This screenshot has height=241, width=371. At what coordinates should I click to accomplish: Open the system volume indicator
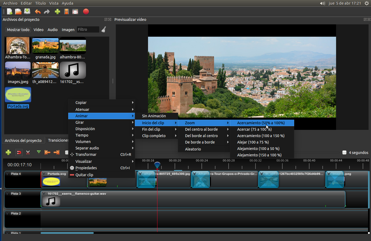322,3
